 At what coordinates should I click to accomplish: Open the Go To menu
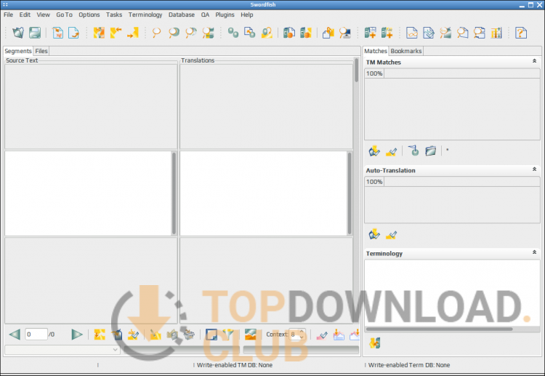tap(64, 15)
